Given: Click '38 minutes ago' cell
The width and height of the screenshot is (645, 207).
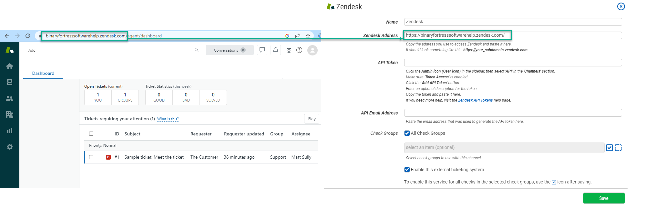Looking at the screenshot, I should 239,157.
